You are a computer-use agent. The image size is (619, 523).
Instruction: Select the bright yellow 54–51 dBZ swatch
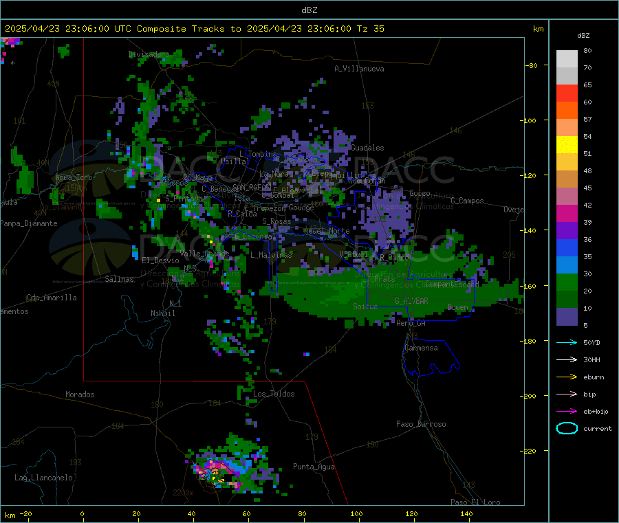tap(567, 145)
